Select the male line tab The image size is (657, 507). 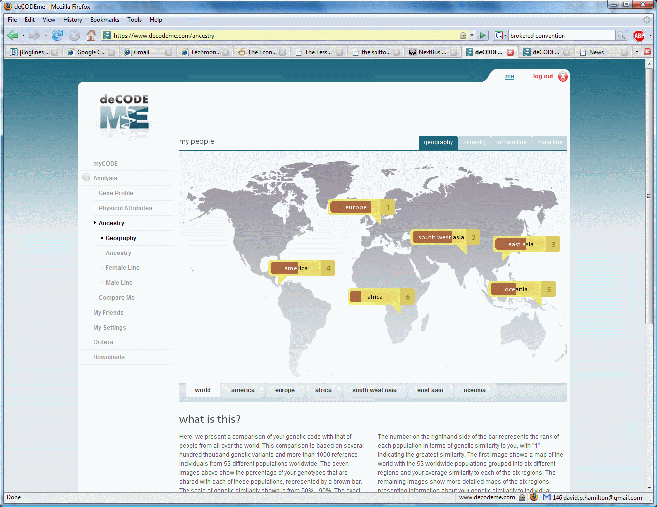coord(550,142)
